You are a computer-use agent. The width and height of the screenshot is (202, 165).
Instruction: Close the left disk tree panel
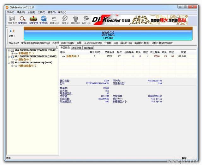(57, 47)
